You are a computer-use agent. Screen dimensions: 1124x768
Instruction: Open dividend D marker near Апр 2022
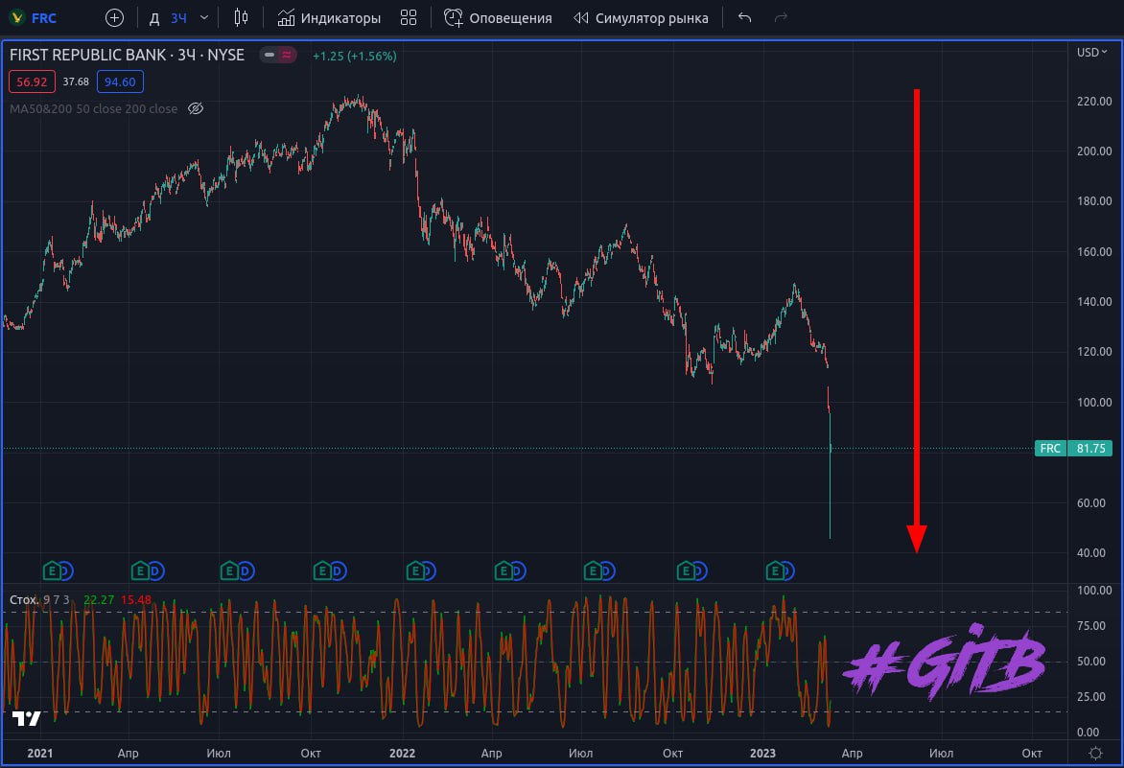pos(518,571)
